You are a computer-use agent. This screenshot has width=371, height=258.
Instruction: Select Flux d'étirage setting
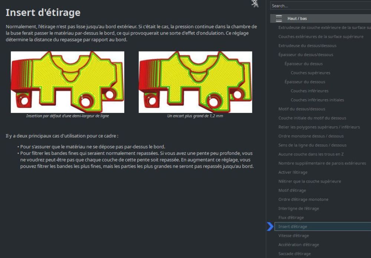(291, 218)
